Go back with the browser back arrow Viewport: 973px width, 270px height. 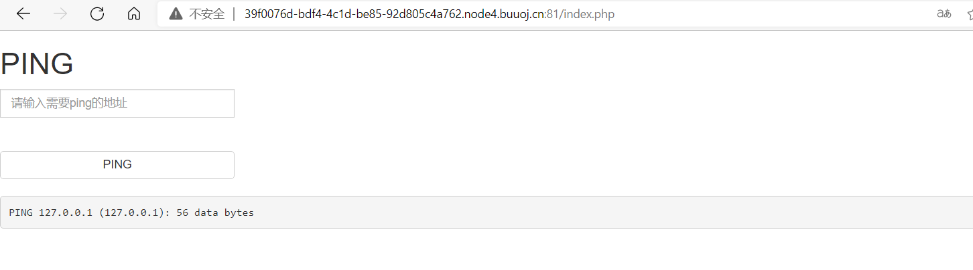pos(23,14)
